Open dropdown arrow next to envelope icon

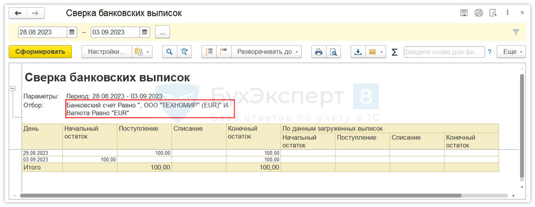pyautogui.click(x=382, y=52)
